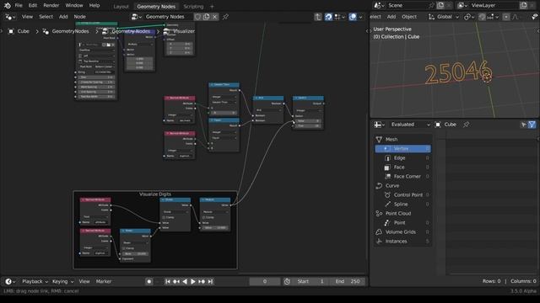Select Face domain row

pyautogui.click(x=402, y=167)
